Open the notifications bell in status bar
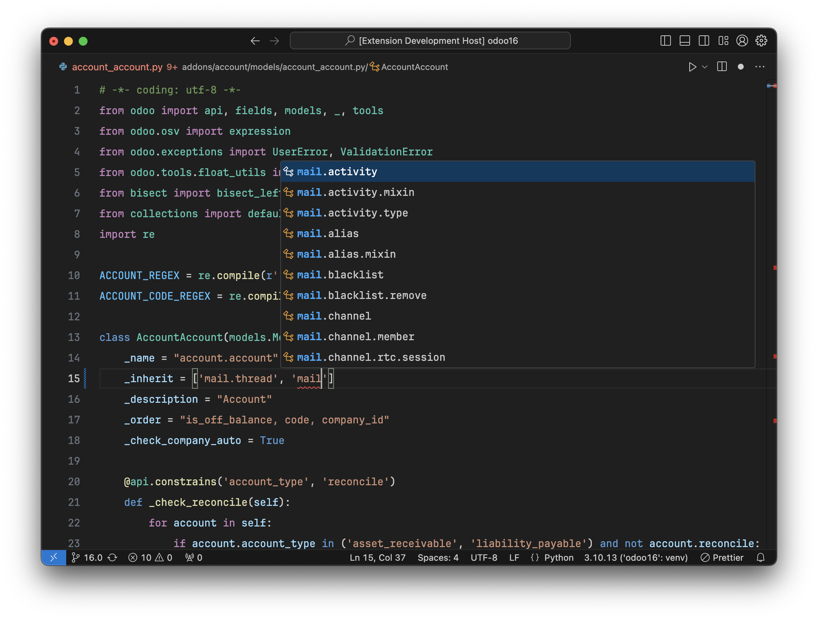The height and width of the screenshot is (620, 818). [x=760, y=557]
